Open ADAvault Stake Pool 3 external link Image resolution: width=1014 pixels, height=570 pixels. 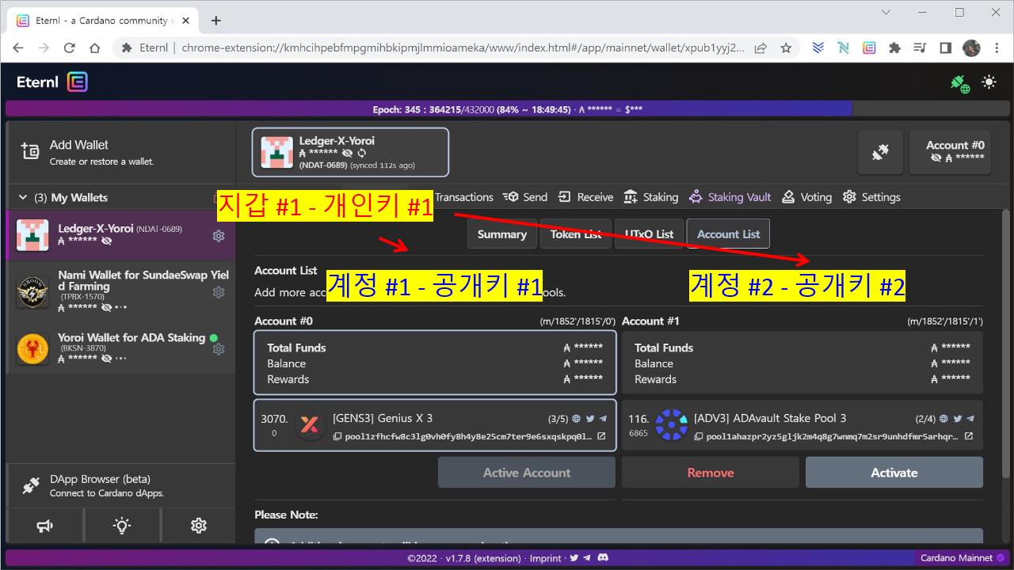tap(969, 436)
